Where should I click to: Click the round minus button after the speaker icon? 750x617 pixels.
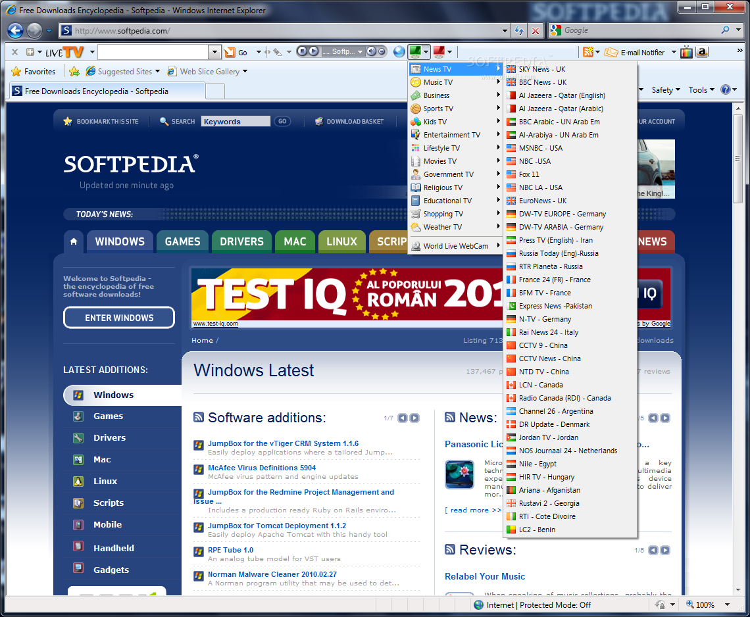click(x=382, y=52)
